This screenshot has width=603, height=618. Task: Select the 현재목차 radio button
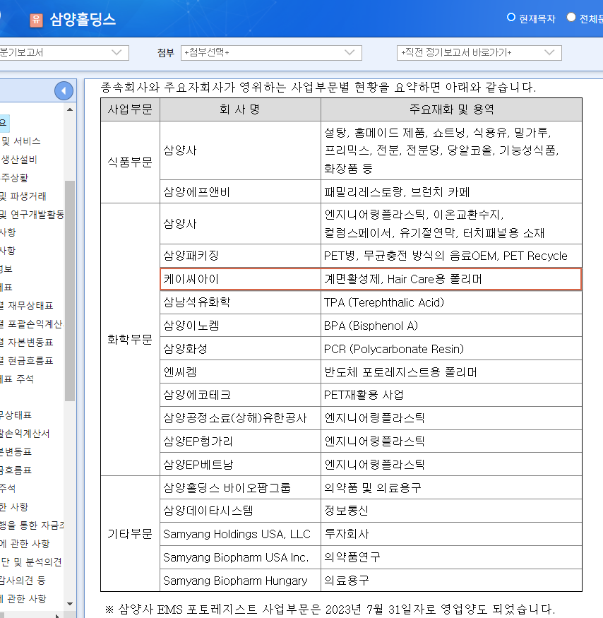point(511,18)
